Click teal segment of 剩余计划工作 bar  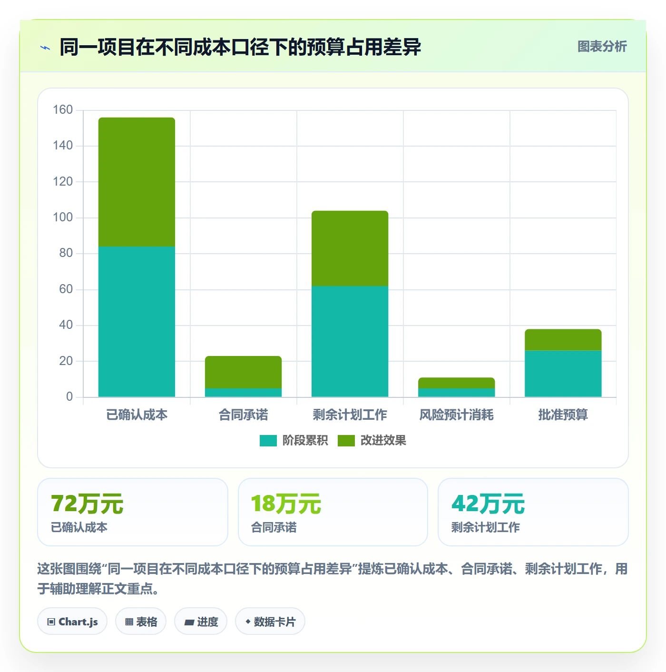[350, 341]
